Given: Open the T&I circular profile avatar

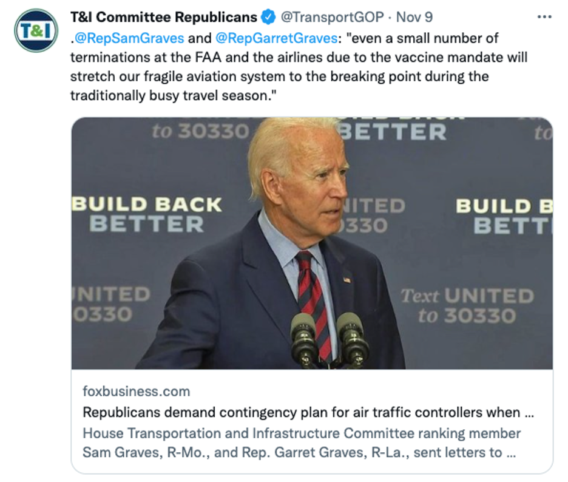Looking at the screenshot, I should click(x=36, y=30).
